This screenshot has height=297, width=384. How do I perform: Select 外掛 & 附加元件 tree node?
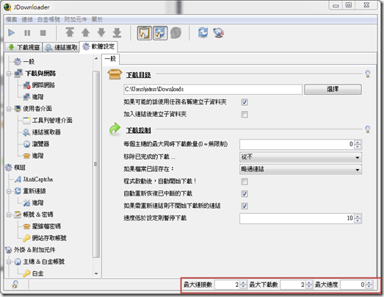[30, 250]
